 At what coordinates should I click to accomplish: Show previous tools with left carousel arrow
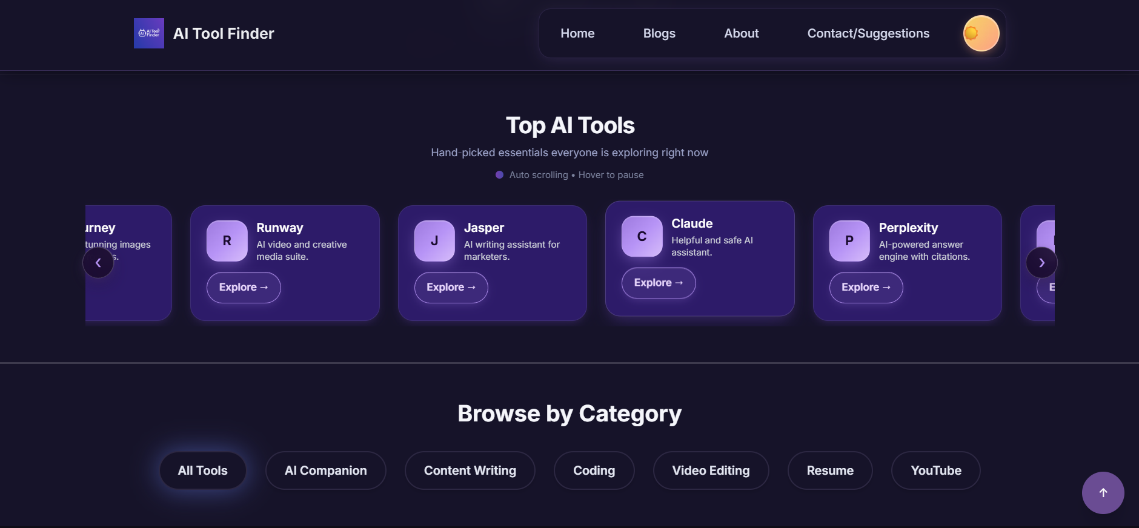(x=98, y=263)
